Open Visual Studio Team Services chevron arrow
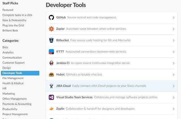Screen dimensions: 181x119 tap(174, 98)
